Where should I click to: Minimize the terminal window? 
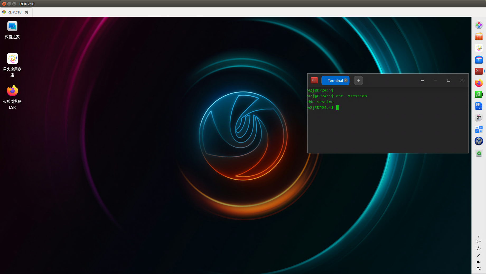[436, 80]
